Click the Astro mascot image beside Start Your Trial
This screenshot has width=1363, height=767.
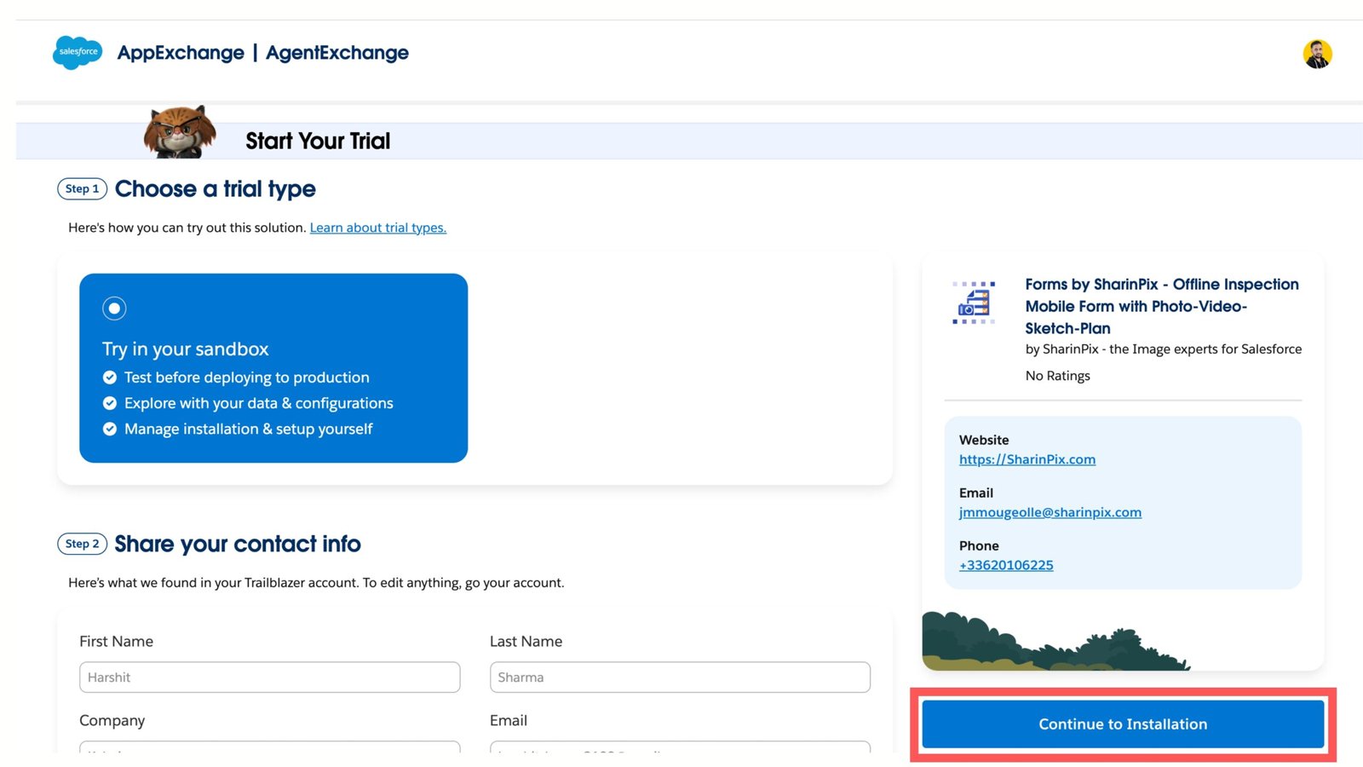tap(180, 132)
